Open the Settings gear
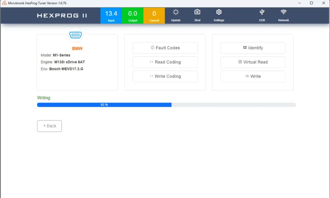This screenshot has width=330, height=198. coord(219,15)
